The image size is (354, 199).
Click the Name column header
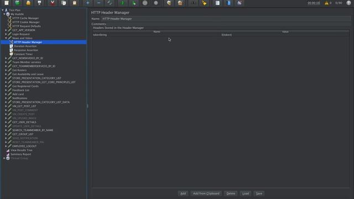coord(157,32)
